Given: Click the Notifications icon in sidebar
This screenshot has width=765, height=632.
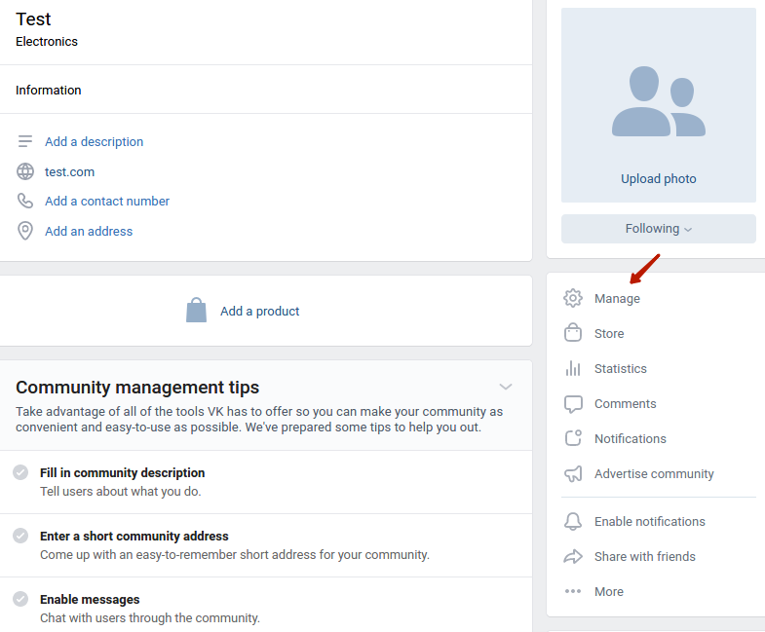Looking at the screenshot, I should coord(573,438).
